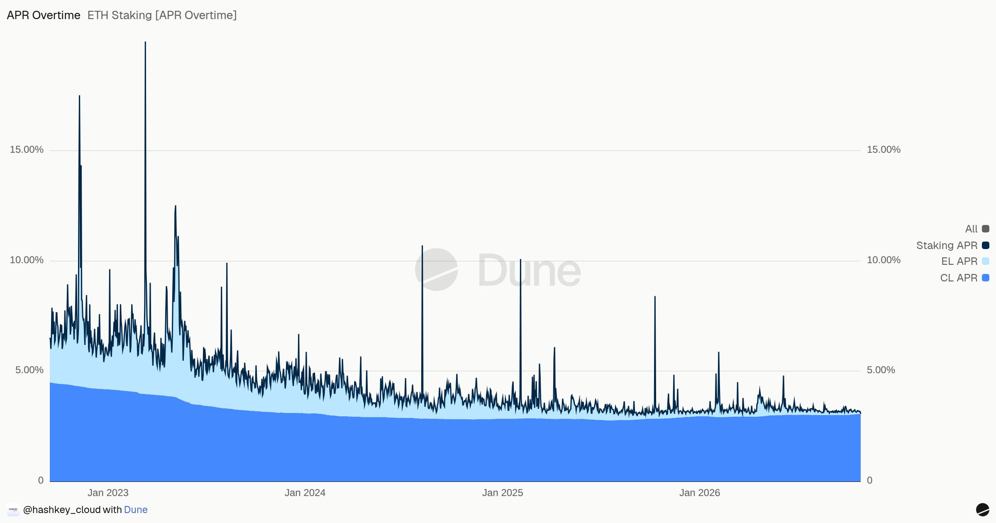996x523 pixels.
Task: Click the 'Jan 2025' x-axis label
Action: [503, 493]
